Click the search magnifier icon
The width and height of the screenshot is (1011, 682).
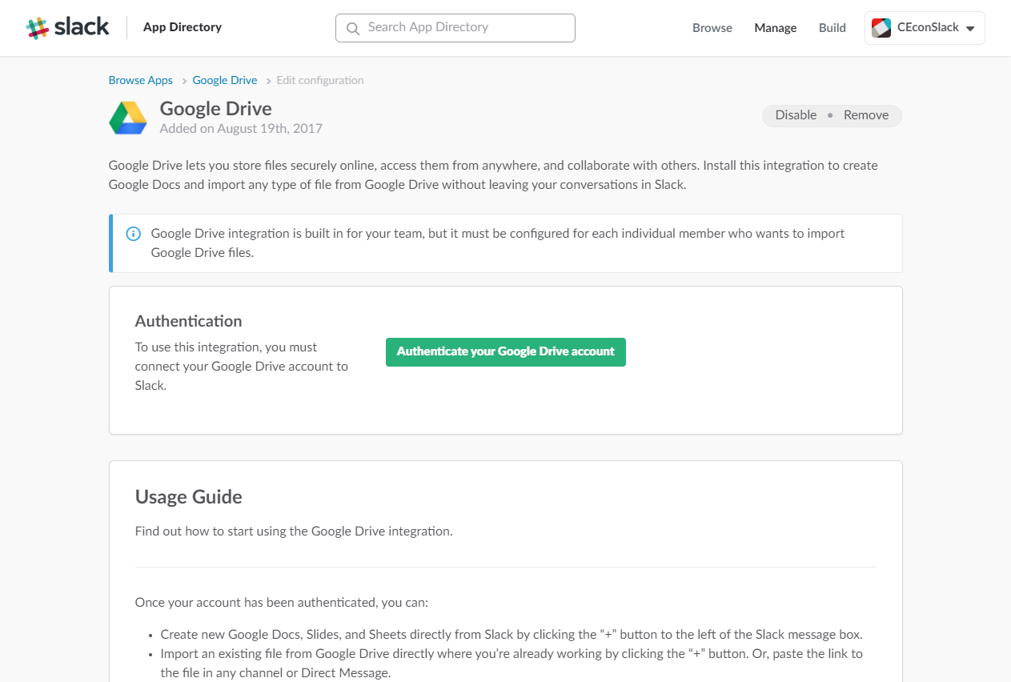[x=353, y=28]
